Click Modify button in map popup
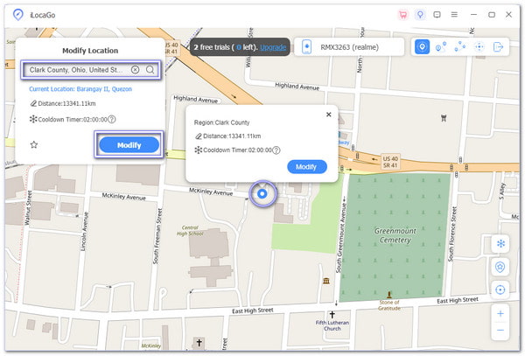Viewport: 525px width, 356px height. 307,166
